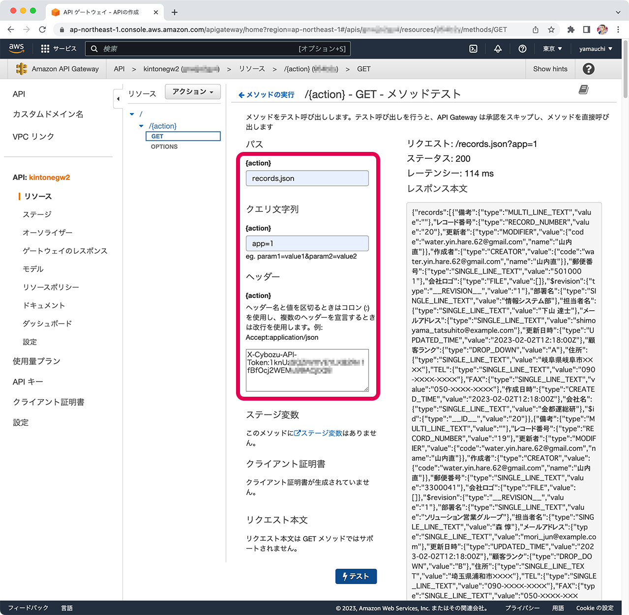The height and width of the screenshot is (615, 629).
Task: Open VPC Links in the sidebar
Action: coord(33,137)
